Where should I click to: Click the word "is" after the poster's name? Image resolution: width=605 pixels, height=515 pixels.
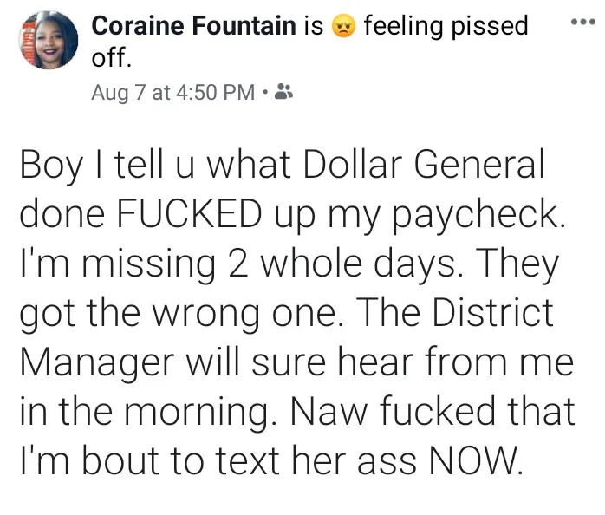click(314, 27)
